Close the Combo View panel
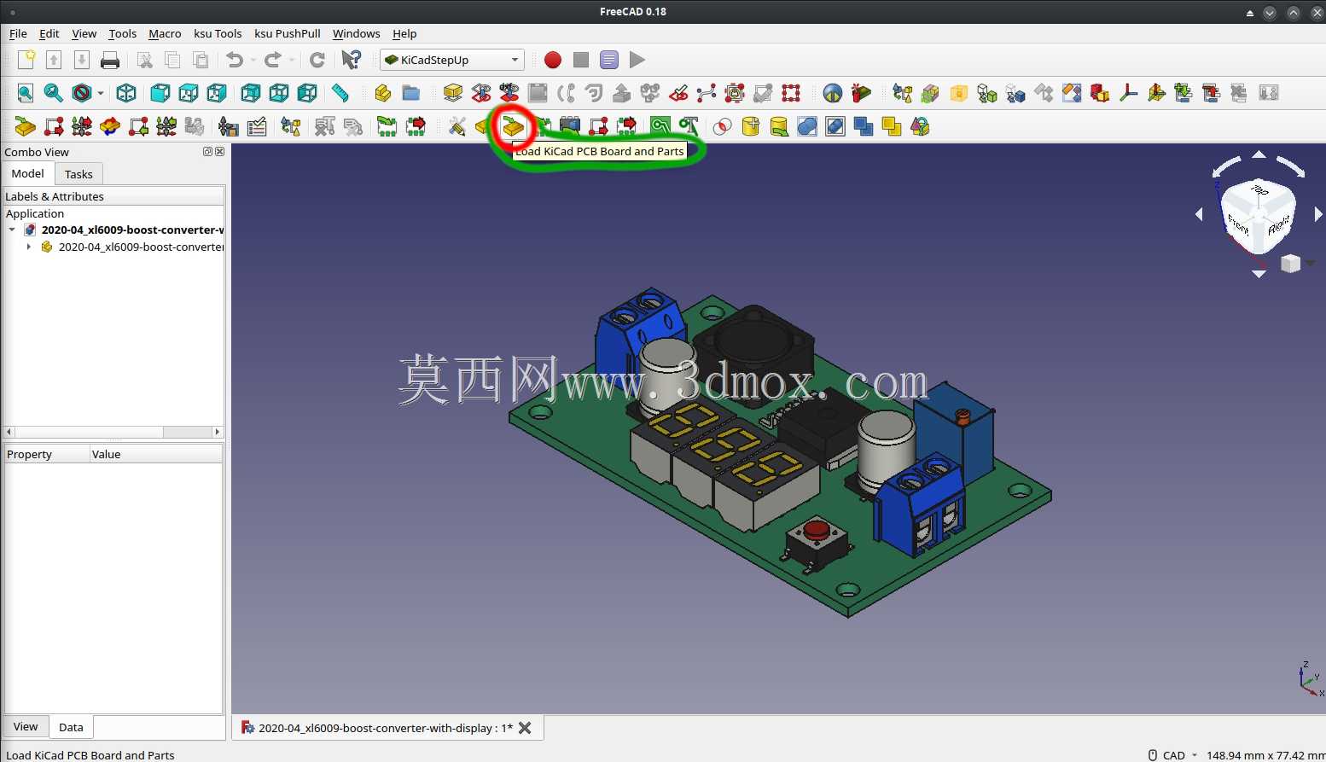 [219, 151]
